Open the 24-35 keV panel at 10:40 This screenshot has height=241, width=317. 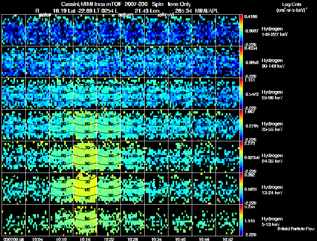tap(180, 157)
